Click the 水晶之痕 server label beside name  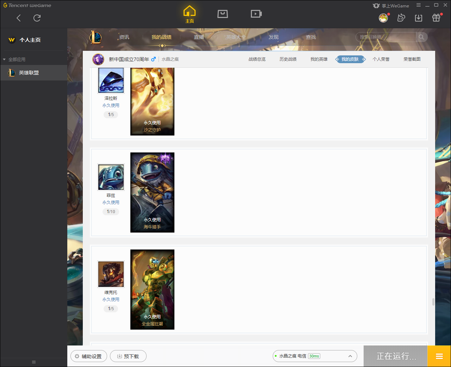pos(170,59)
